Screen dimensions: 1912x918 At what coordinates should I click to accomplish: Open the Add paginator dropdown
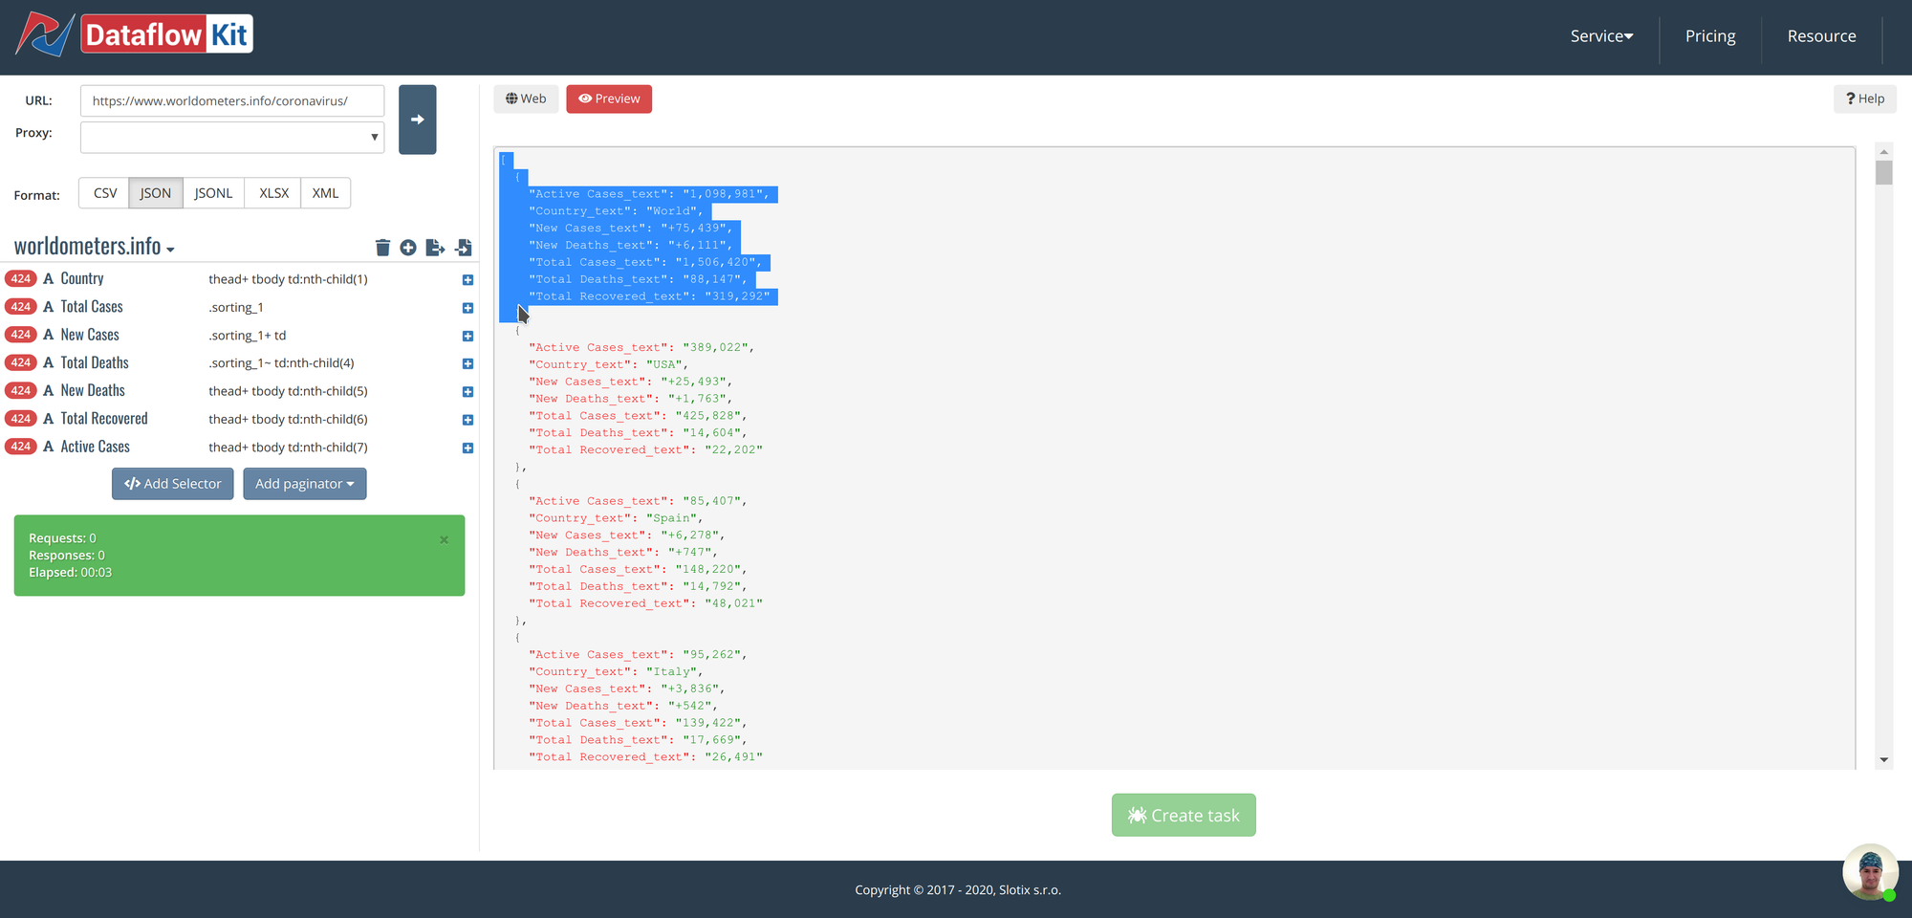coord(304,484)
